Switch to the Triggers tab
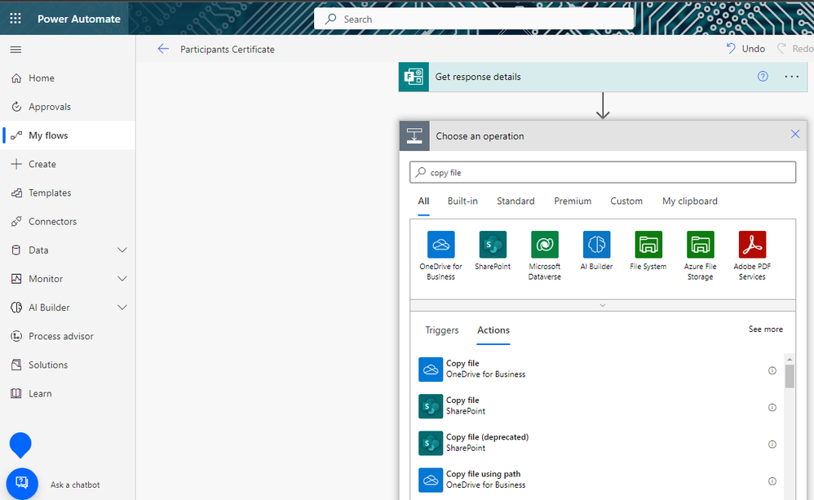Screen dimensions: 814x500 pos(442,330)
